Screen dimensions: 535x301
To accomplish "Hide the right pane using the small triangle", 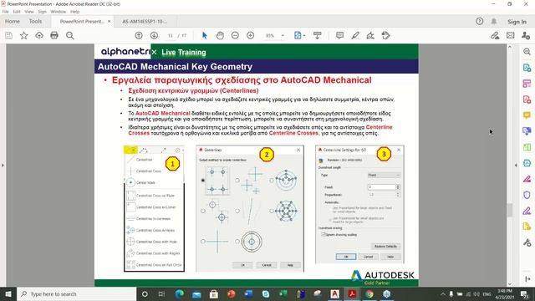I will pyautogui.click(x=516, y=166).
